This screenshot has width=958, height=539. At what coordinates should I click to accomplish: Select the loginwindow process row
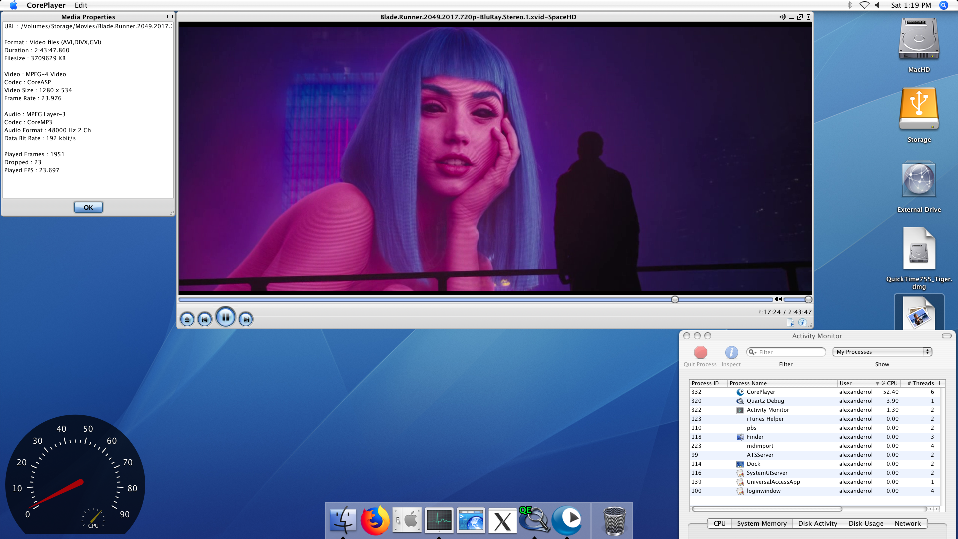click(814, 491)
